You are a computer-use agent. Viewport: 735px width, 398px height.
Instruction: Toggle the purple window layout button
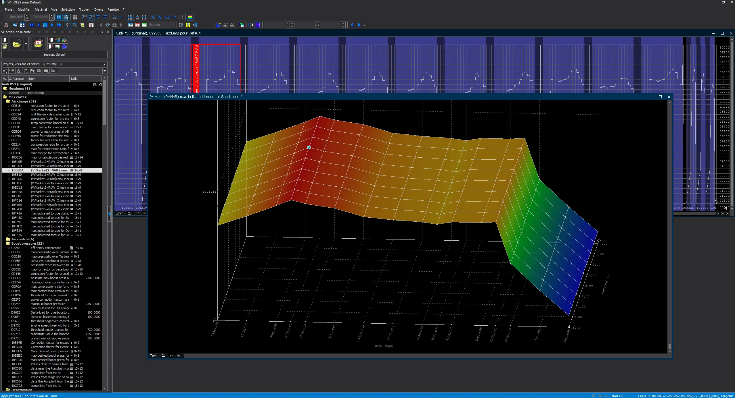pos(258,25)
